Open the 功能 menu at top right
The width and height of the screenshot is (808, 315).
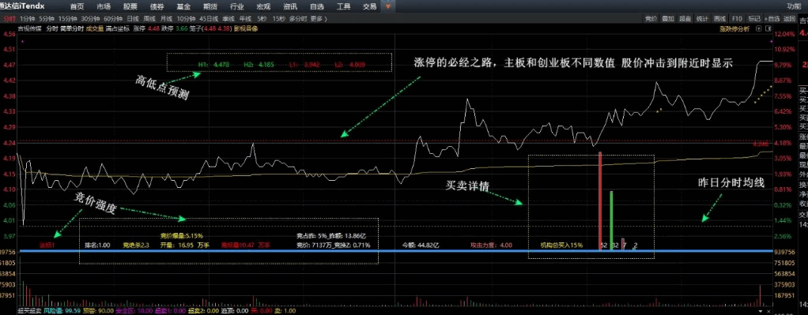tap(794, 6)
